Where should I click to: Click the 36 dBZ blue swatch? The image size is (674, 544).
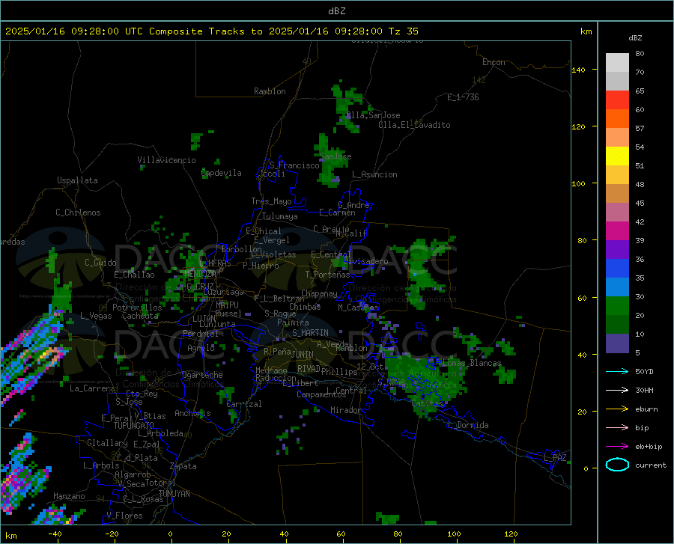[617, 269]
